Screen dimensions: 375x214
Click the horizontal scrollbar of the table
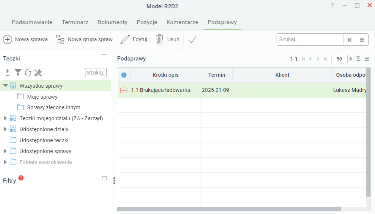[x=229, y=209]
